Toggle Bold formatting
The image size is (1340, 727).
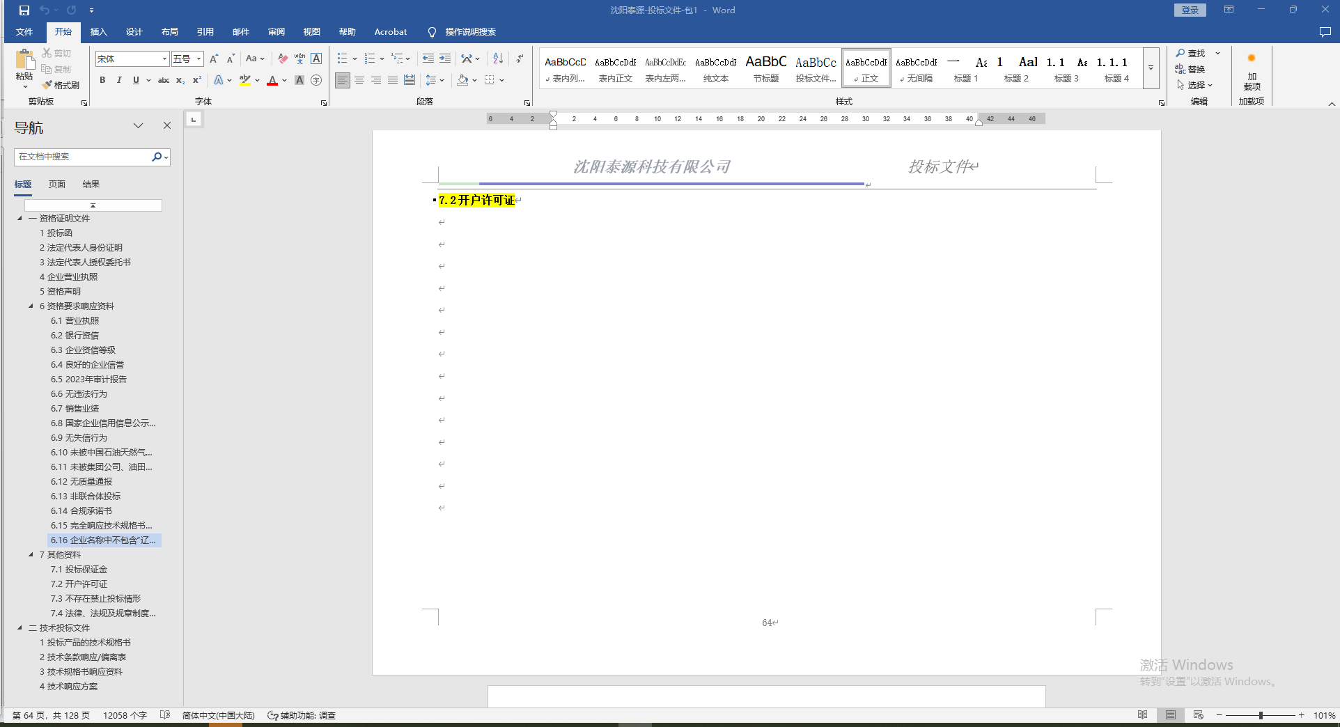(102, 80)
